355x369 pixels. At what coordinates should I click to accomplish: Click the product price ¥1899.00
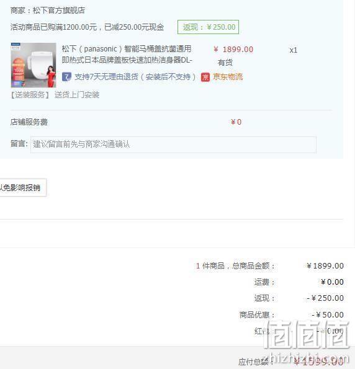[x=233, y=50]
